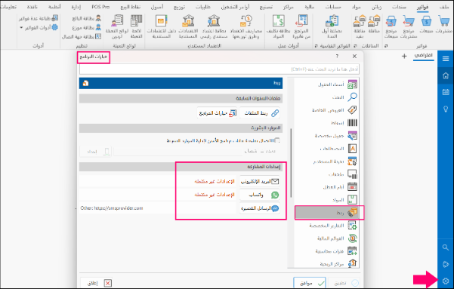Open the hamburger menu in blue sidebar

[446, 59]
